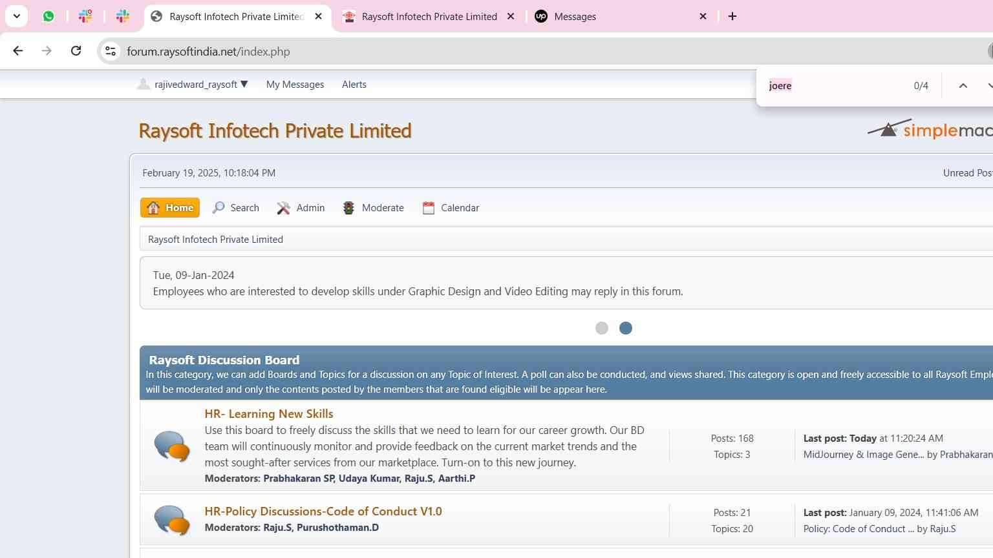Click the HR-Policy Discussions board icon
Screen dimensions: 993x558
point(171,520)
